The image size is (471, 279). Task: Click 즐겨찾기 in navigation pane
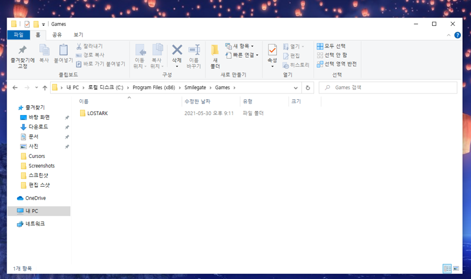tap(31, 107)
